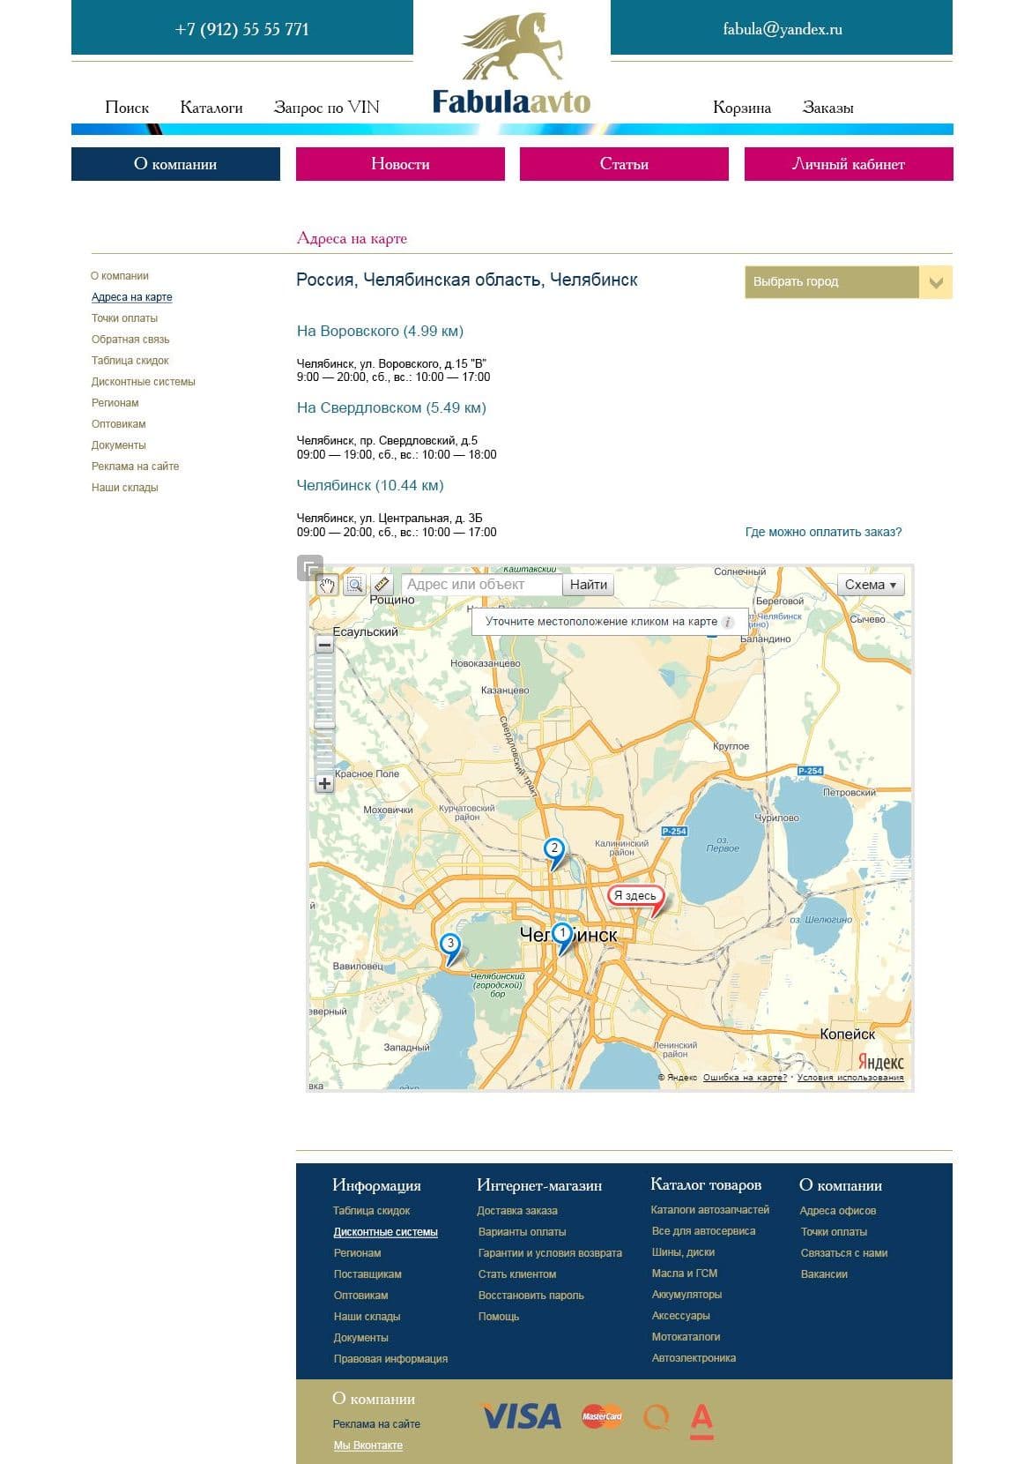Viewport: 1024px width, 1464px height.
Task: Select the ruler distance measuring tool
Action: pyautogui.click(x=381, y=585)
